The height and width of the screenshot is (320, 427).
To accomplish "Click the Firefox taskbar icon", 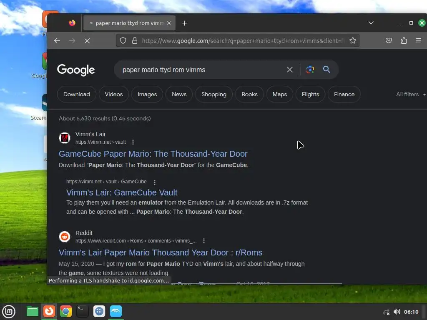I will 49,311.
